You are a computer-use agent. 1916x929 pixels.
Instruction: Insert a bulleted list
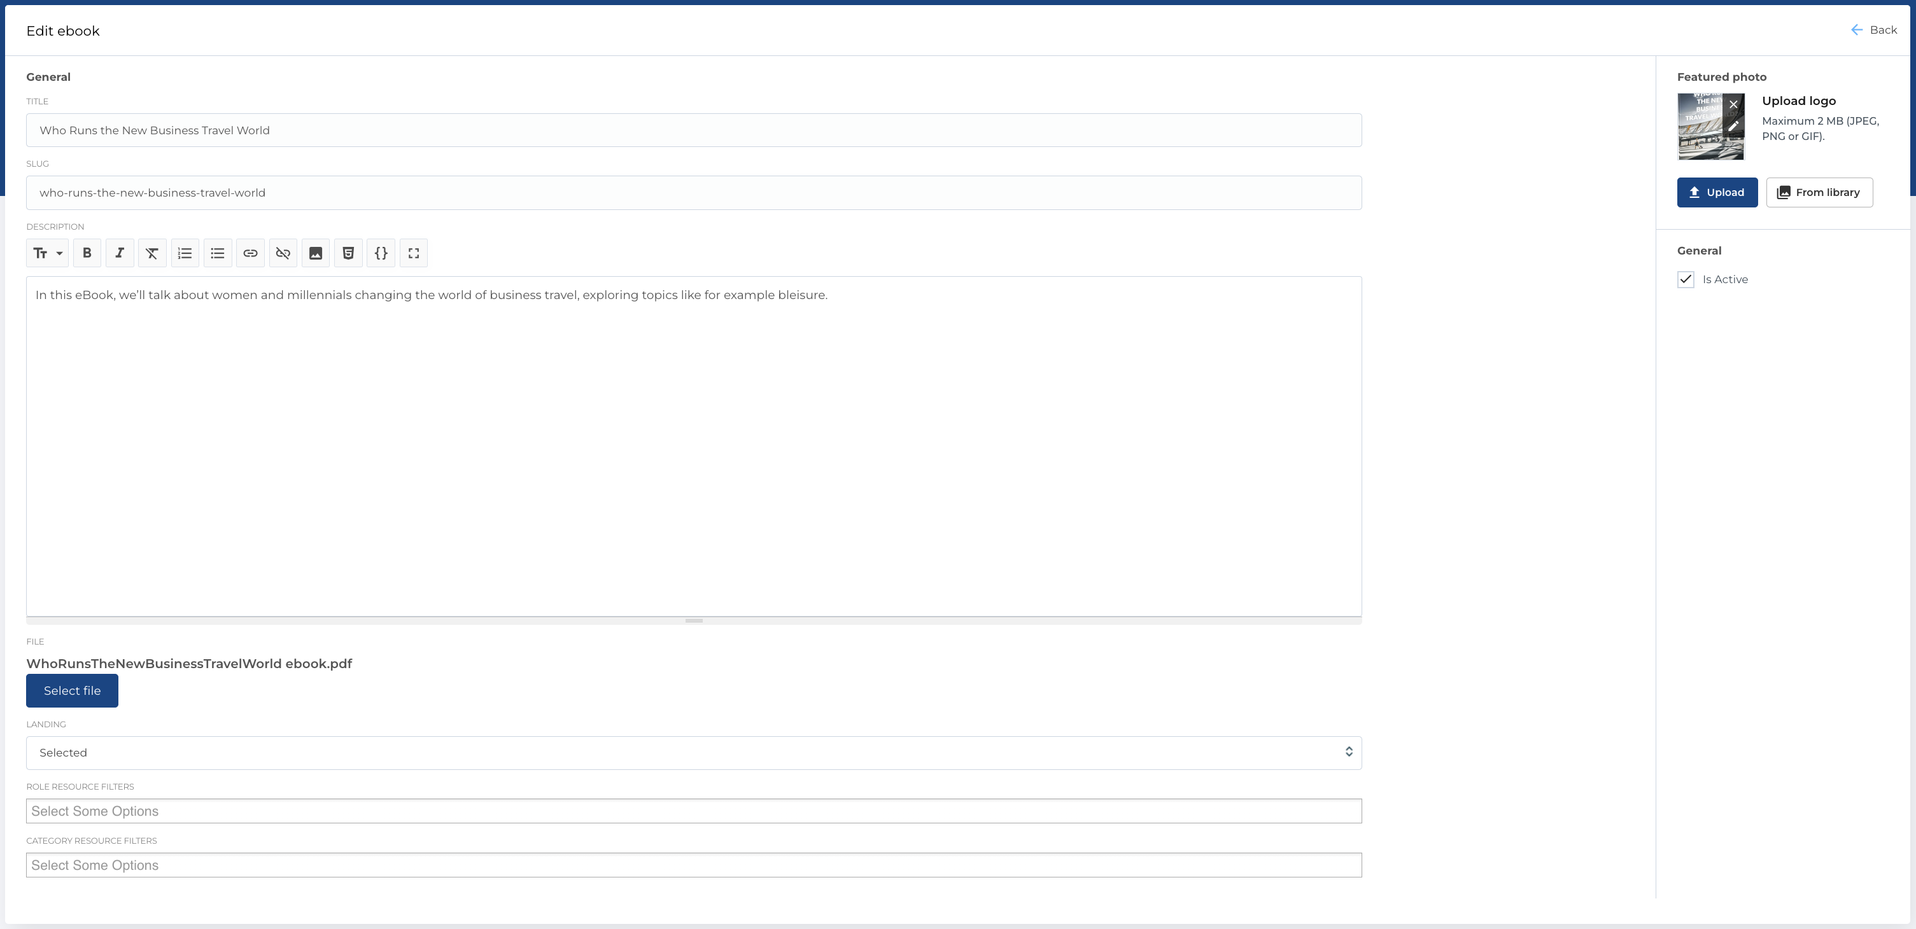(x=217, y=253)
